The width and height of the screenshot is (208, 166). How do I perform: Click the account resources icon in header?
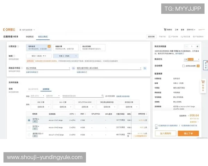(x=20, y=30)
